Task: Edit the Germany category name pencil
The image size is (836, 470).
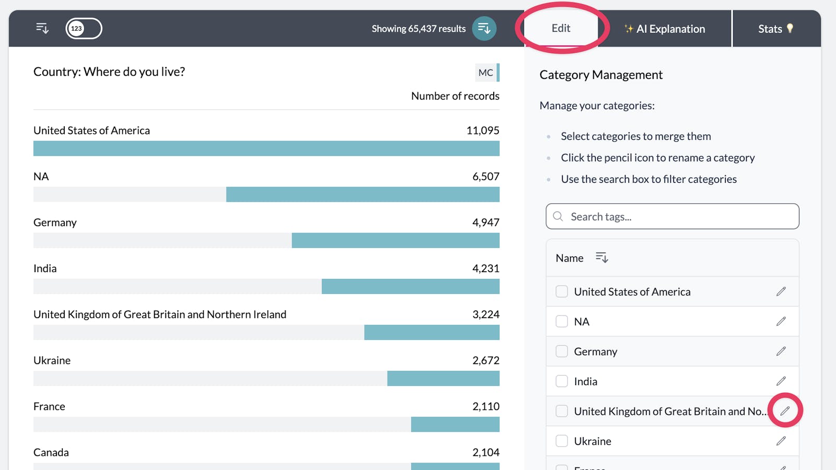Action: click(x=781, y=351)
